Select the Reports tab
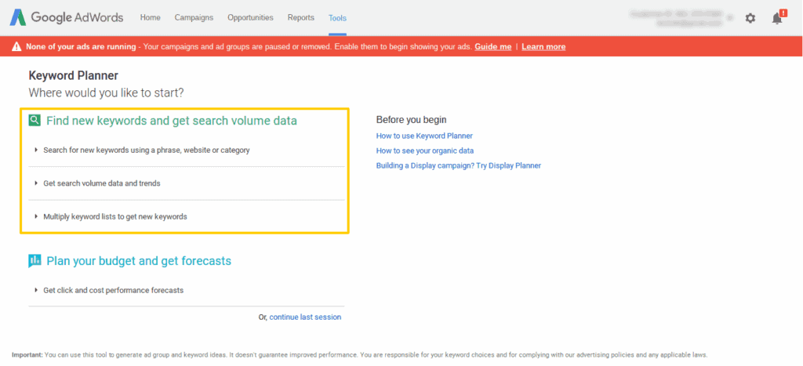The width and height of the screenshot is (803, 366). point(301,17)
